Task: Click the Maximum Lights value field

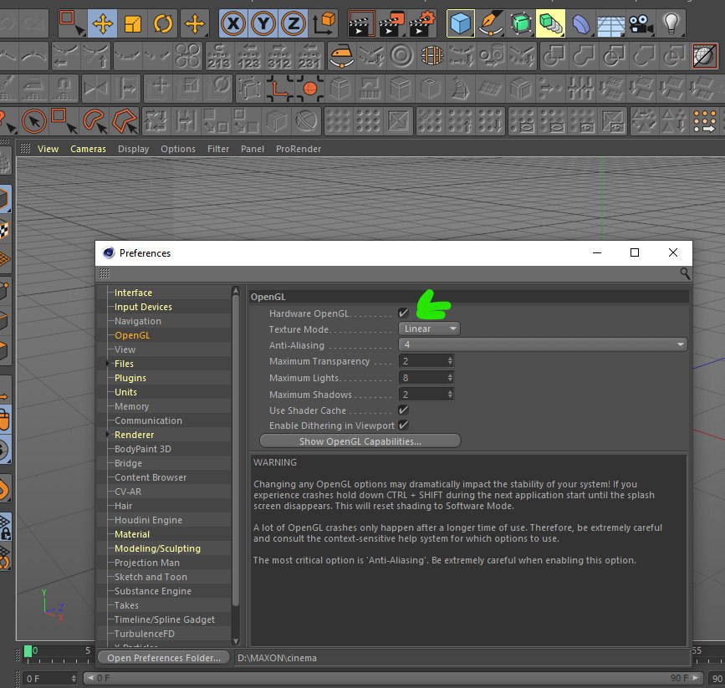Action: tap(422, 378)
